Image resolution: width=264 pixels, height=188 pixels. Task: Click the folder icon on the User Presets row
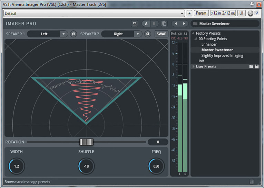pos(251,66)
